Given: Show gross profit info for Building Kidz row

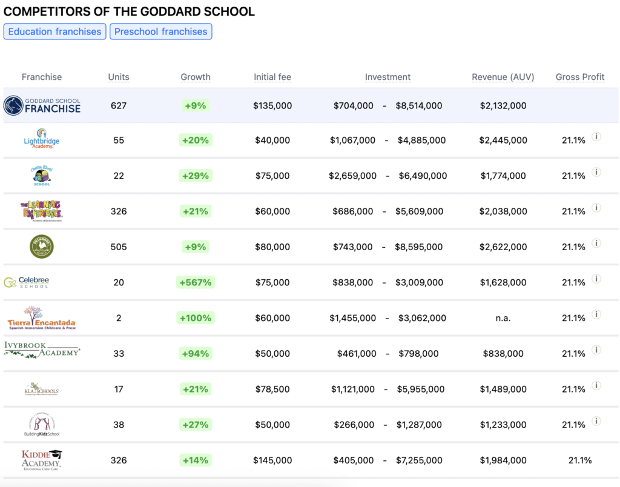Looking at the screenshot, I should 596,421.
